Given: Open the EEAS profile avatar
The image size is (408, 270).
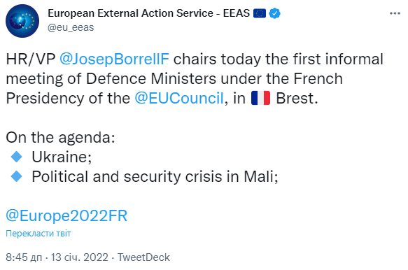Looking at the screenshot, I should pyautogui.click(x=22, y=21).
